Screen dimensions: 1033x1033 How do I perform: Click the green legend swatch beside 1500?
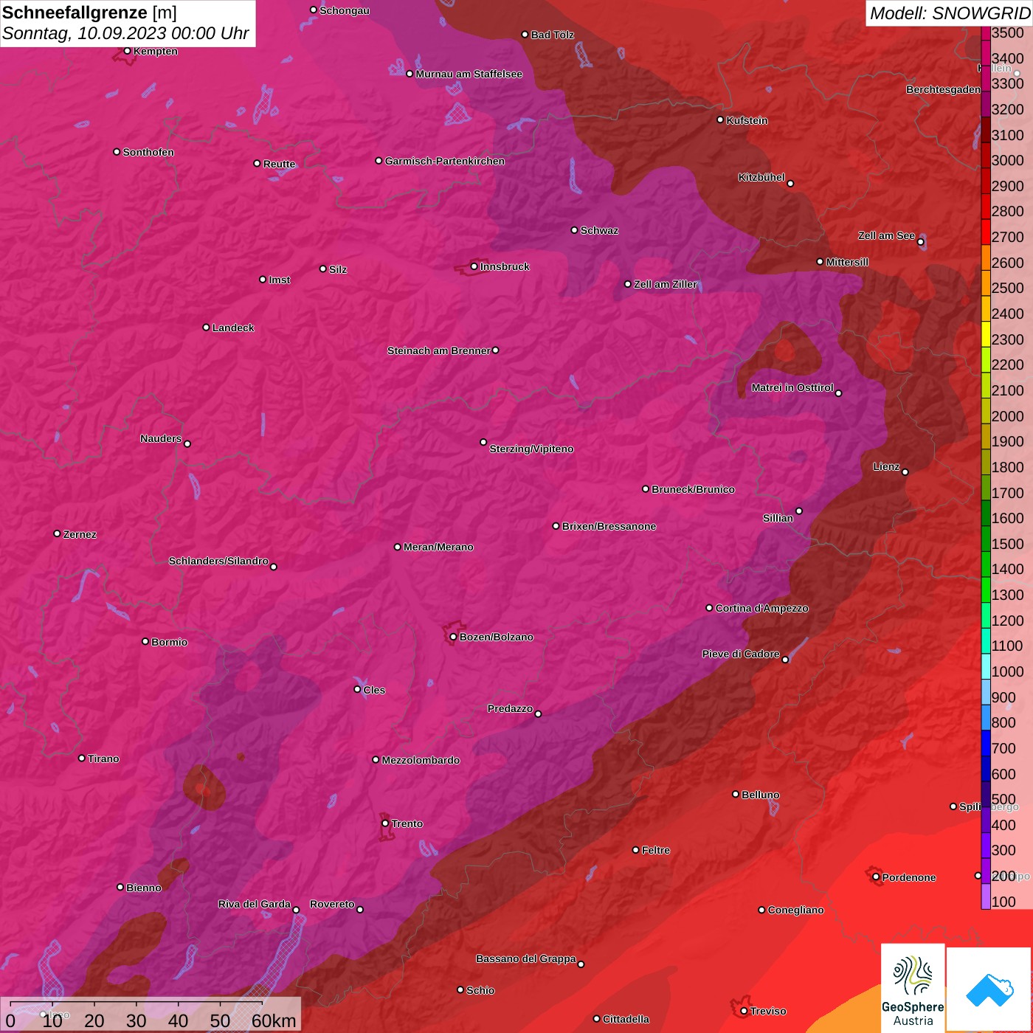(x=986, y=539)
